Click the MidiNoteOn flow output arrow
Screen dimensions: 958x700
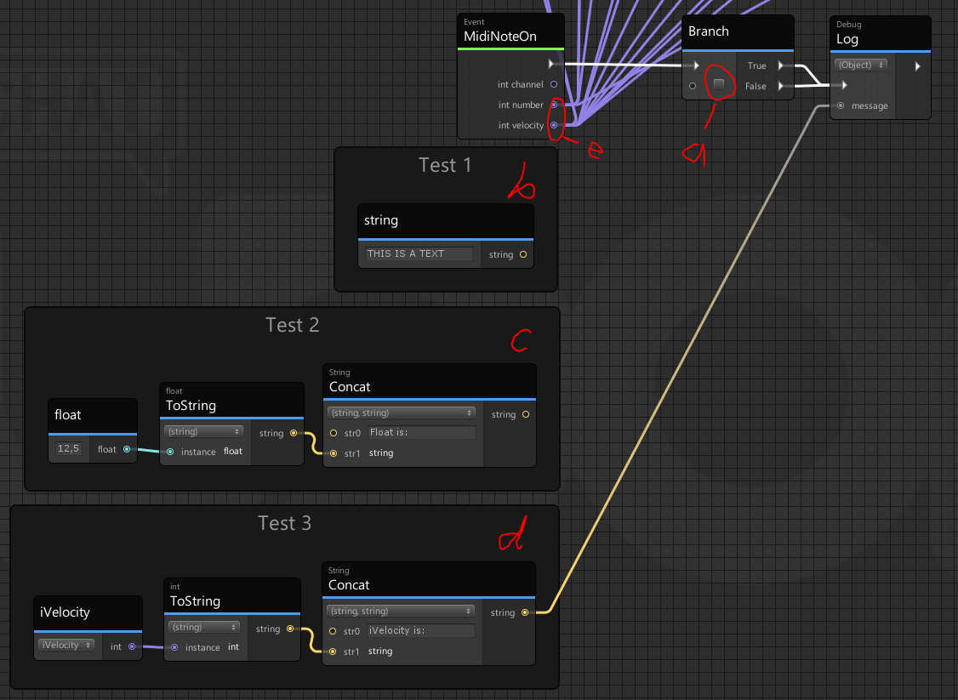[x=552, y=64]
